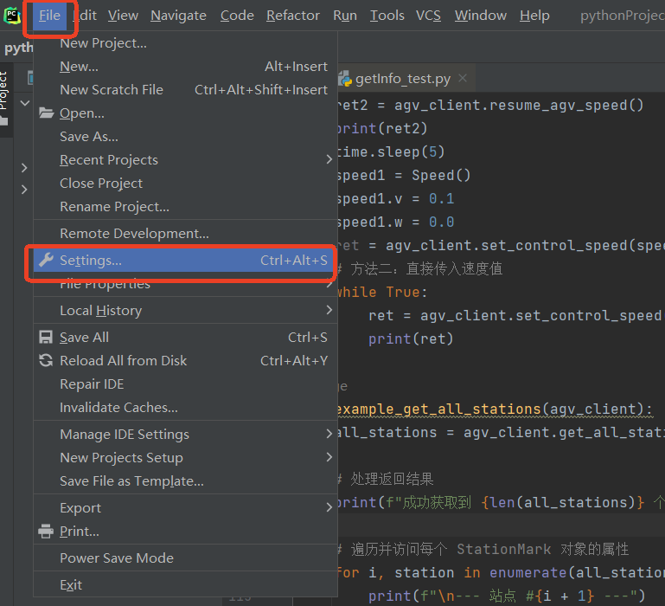The height and width of the screenshot is (606, 665).
Task: Click the folder icon beside Open
Action: point(46,113)
